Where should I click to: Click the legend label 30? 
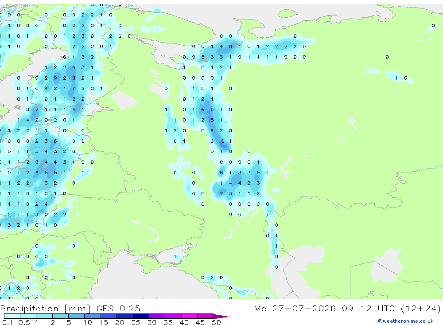(x=152, y=322)
